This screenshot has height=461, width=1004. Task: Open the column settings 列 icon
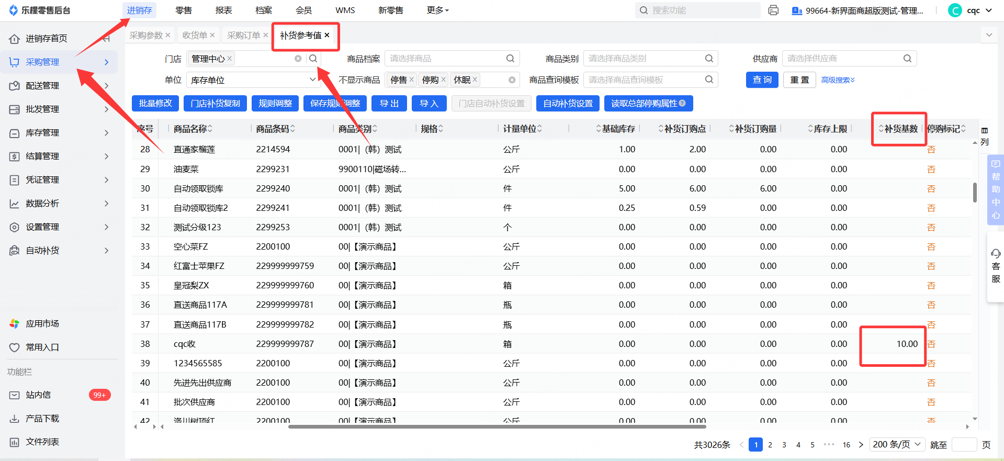[985, 136]
